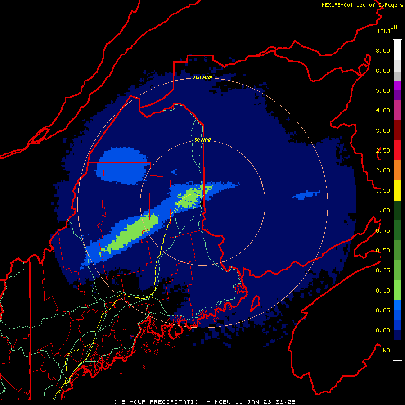Select the pink 4.00 legend swatch
Screen dimensions: 405x405
397,110
